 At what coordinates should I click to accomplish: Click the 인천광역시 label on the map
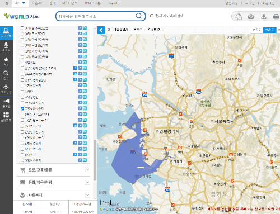coord(169,131)
